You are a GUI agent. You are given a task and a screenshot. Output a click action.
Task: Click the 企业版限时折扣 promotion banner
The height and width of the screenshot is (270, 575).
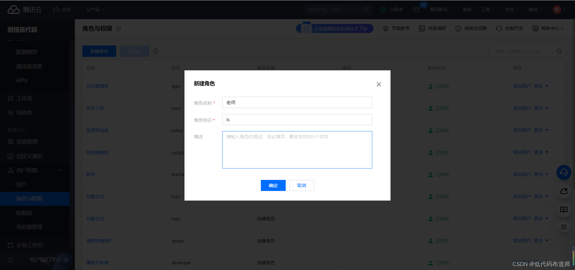(335, 28)
